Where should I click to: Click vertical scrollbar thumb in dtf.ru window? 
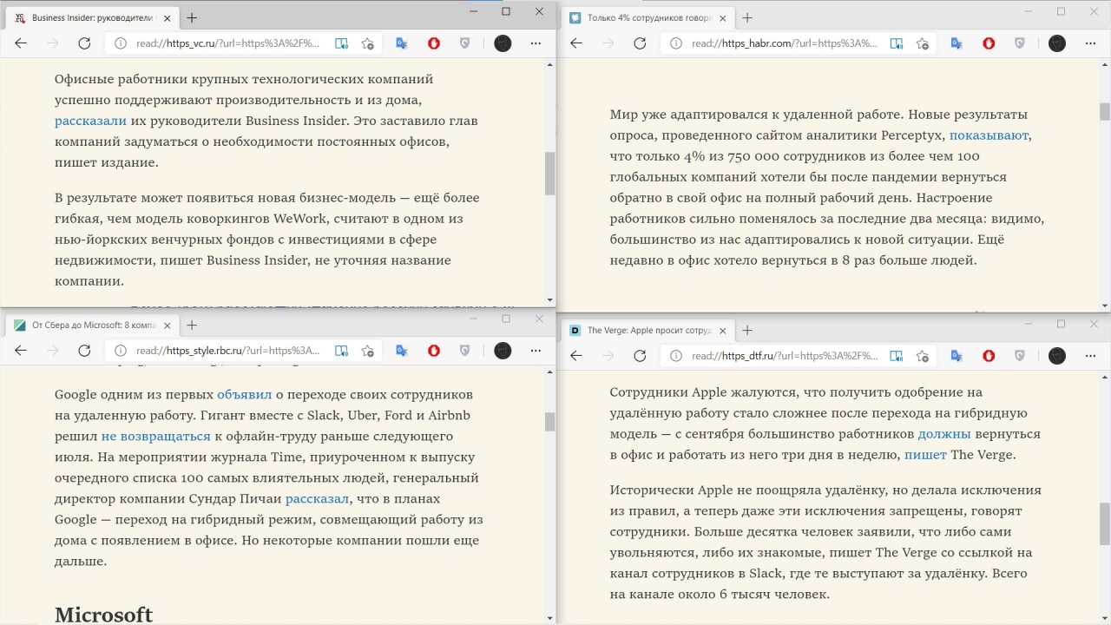tap(1105, 523)
